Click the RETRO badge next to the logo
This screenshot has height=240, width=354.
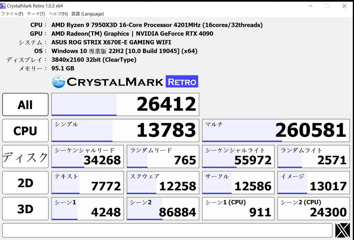(x=182, y=81)
